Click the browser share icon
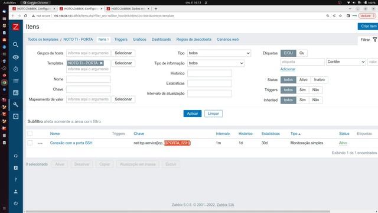Screen dimensions: 378x213 coord(334,16)
